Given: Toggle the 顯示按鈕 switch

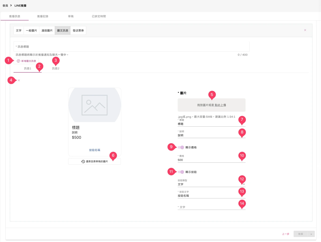Looking at the screenshot, I should pyautogui.click(x=181, y=172).
